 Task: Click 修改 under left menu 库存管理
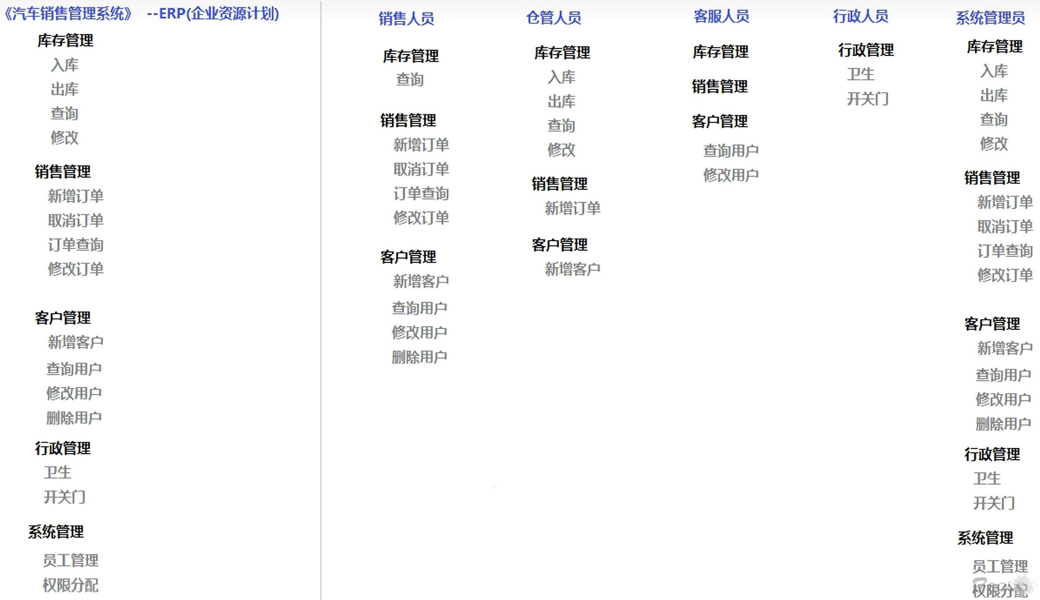click(x=64, y=138)
